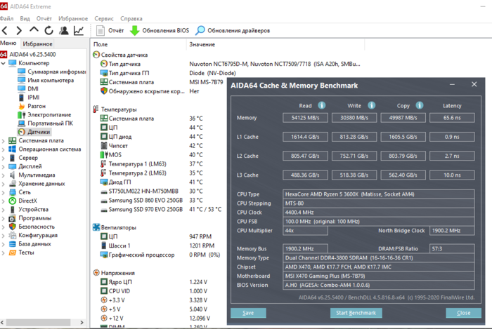Click the Close button in benchmark window
The height and width of the screenshot is (329, 492).
coord(463,313)
